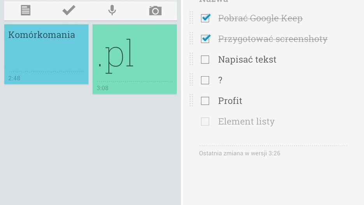This screenshot has height=205, width=364.
Task: Click the Ostatnia zmiana timestamp text
Action: [x=240, y=153]
